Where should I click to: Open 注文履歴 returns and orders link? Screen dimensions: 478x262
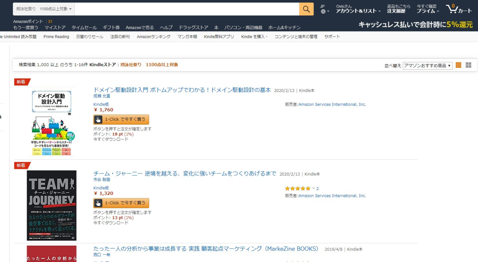[x=399, y=9]
